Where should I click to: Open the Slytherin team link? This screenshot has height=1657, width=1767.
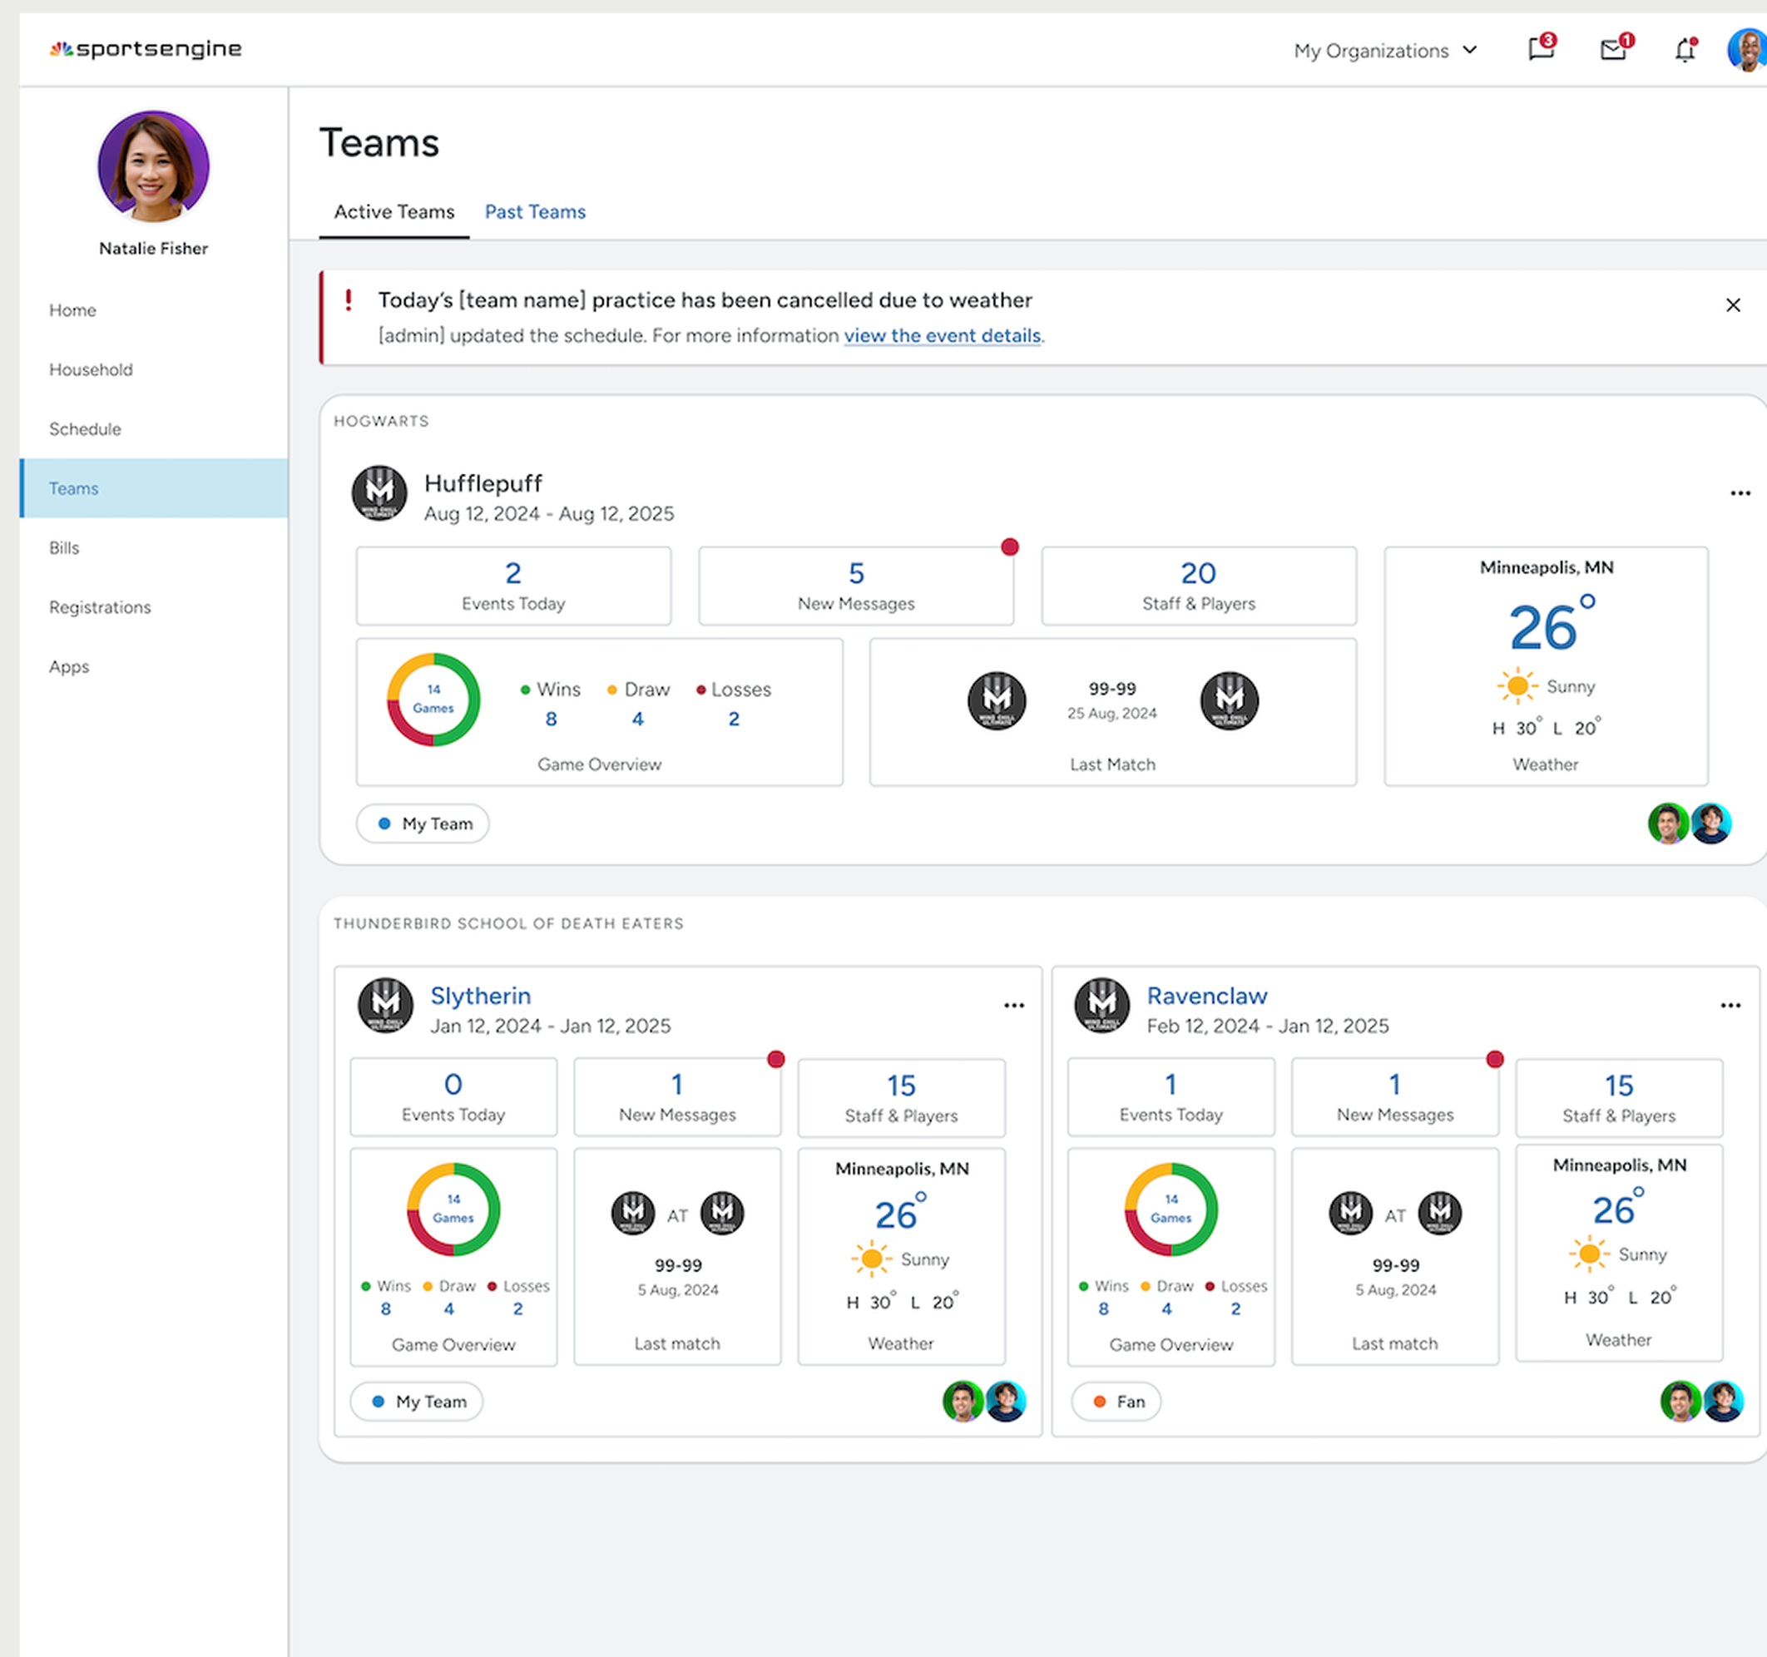[x=480, y=996]
